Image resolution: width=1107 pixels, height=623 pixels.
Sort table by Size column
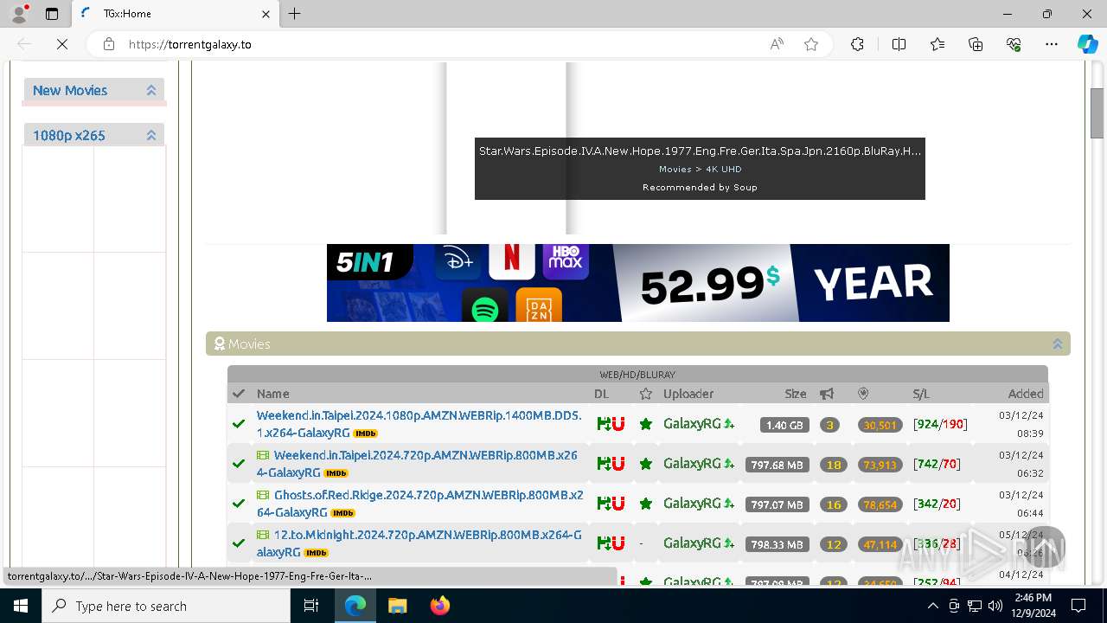point(796,394)
